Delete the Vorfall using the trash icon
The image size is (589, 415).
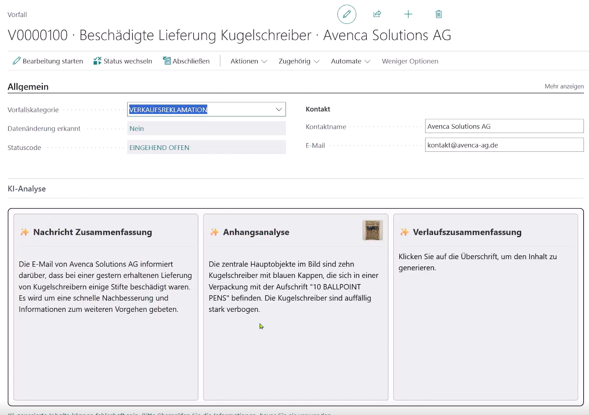pos(438,14)
